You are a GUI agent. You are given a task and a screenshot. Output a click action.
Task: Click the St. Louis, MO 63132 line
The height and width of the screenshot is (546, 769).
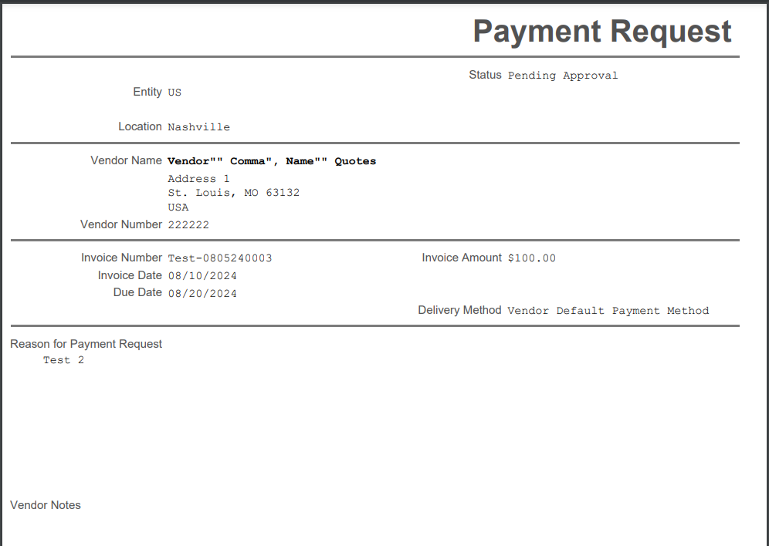(233, 193)
